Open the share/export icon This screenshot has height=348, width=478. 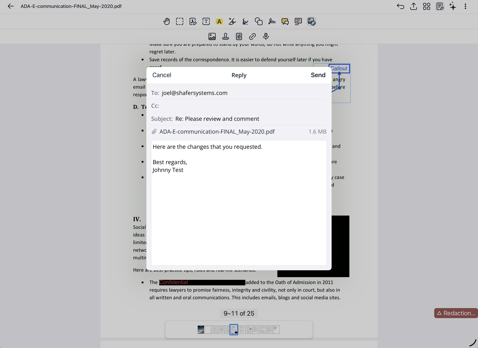(413, 6)
